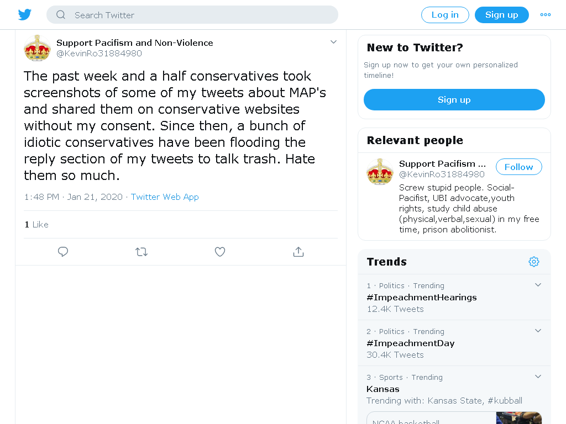Share the tweet via upload icon
Image resolution: width=566 pixels, height=424 pixels.
coord(298,252)
